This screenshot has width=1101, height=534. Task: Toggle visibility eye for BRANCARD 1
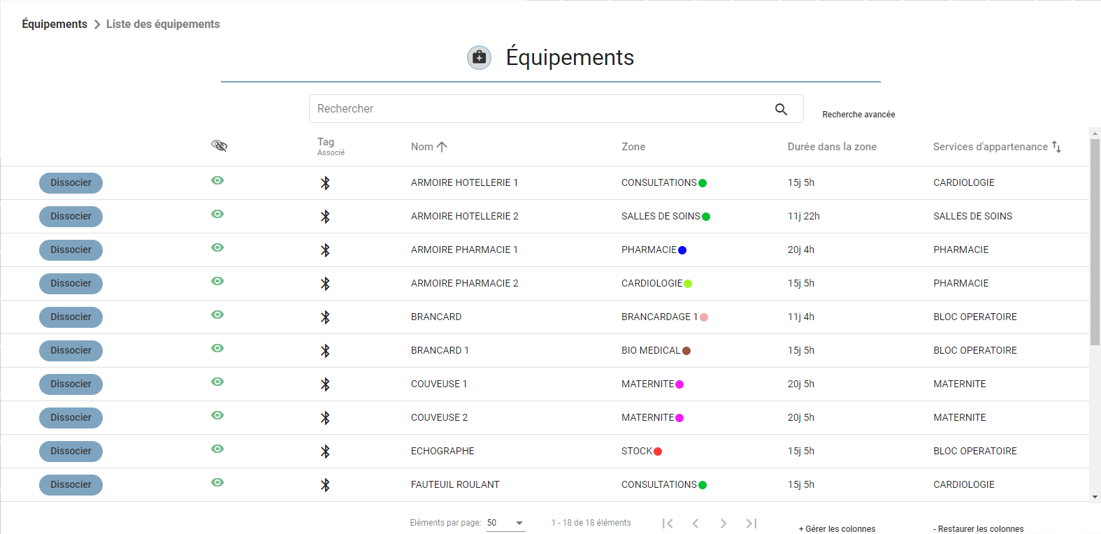[217, 348]
